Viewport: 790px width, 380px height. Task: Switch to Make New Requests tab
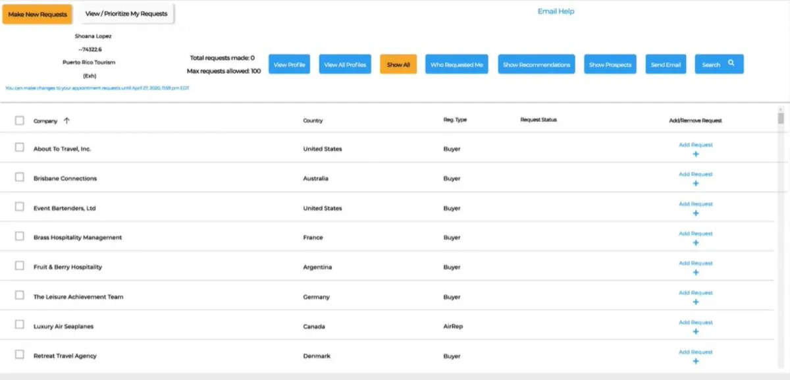(38, 14)
